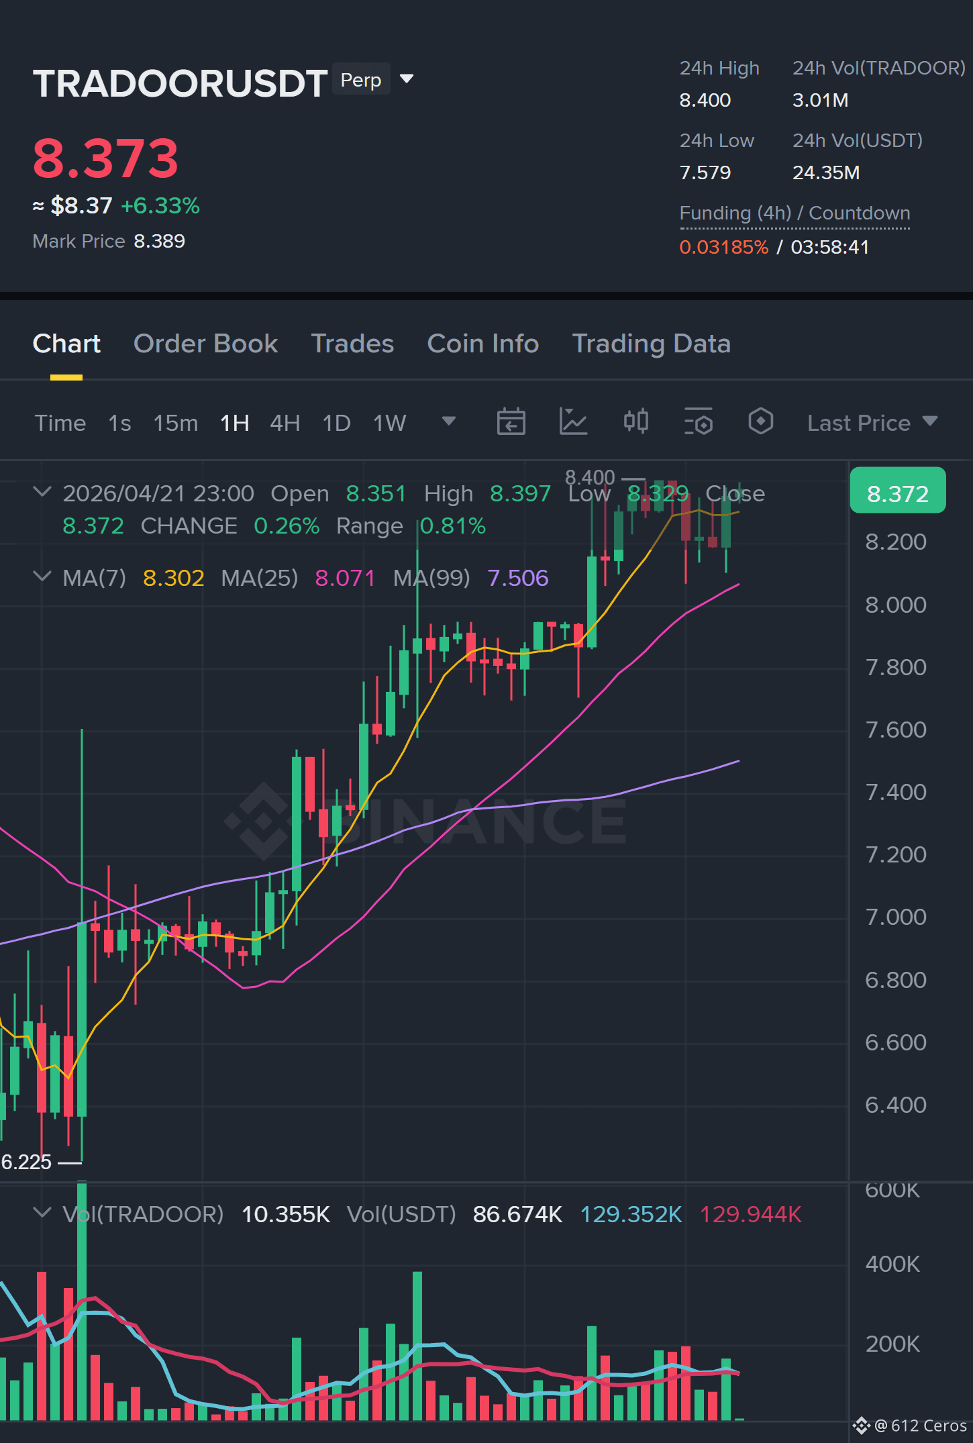
Task: Select the 4H time interval
Action: (x=285, y=423)
